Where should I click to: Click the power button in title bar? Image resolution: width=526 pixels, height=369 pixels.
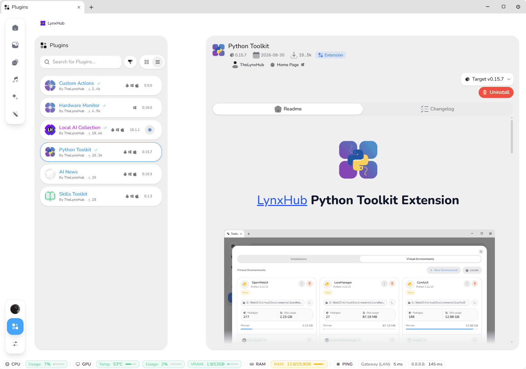point(518,7)
